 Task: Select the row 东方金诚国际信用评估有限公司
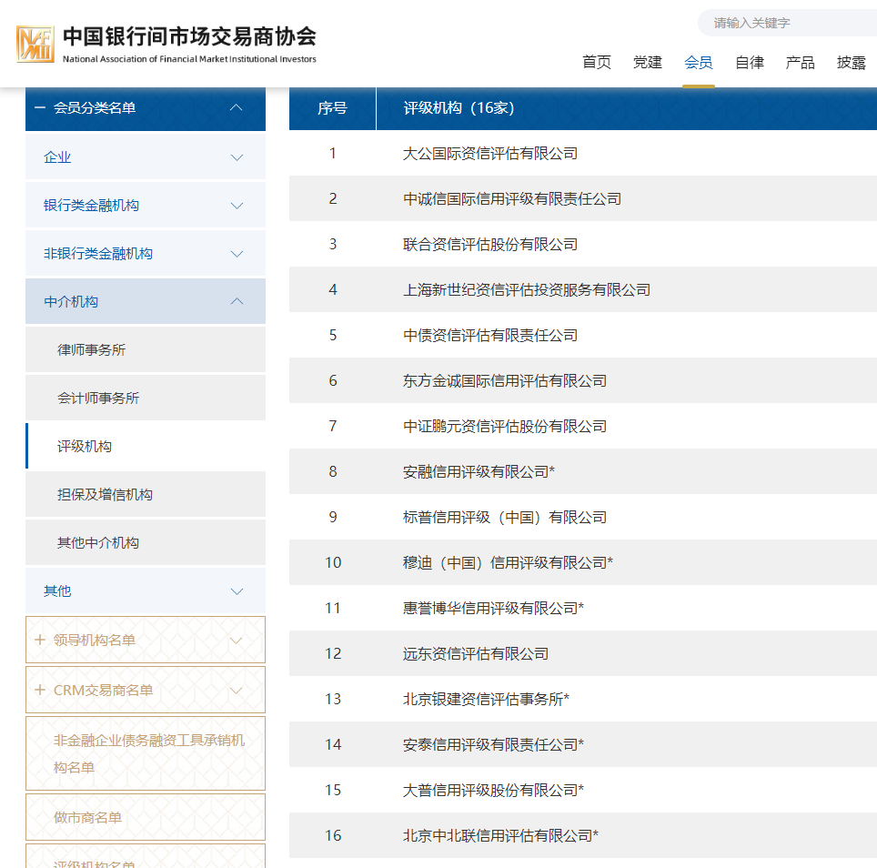click(583, 380)
